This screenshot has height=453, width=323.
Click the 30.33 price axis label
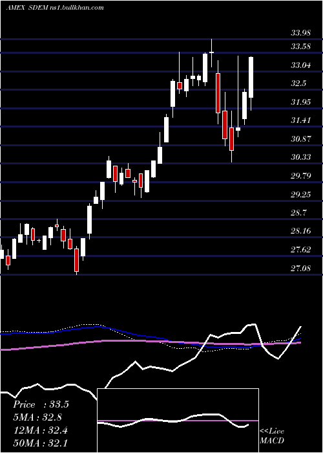coord(301,157)
